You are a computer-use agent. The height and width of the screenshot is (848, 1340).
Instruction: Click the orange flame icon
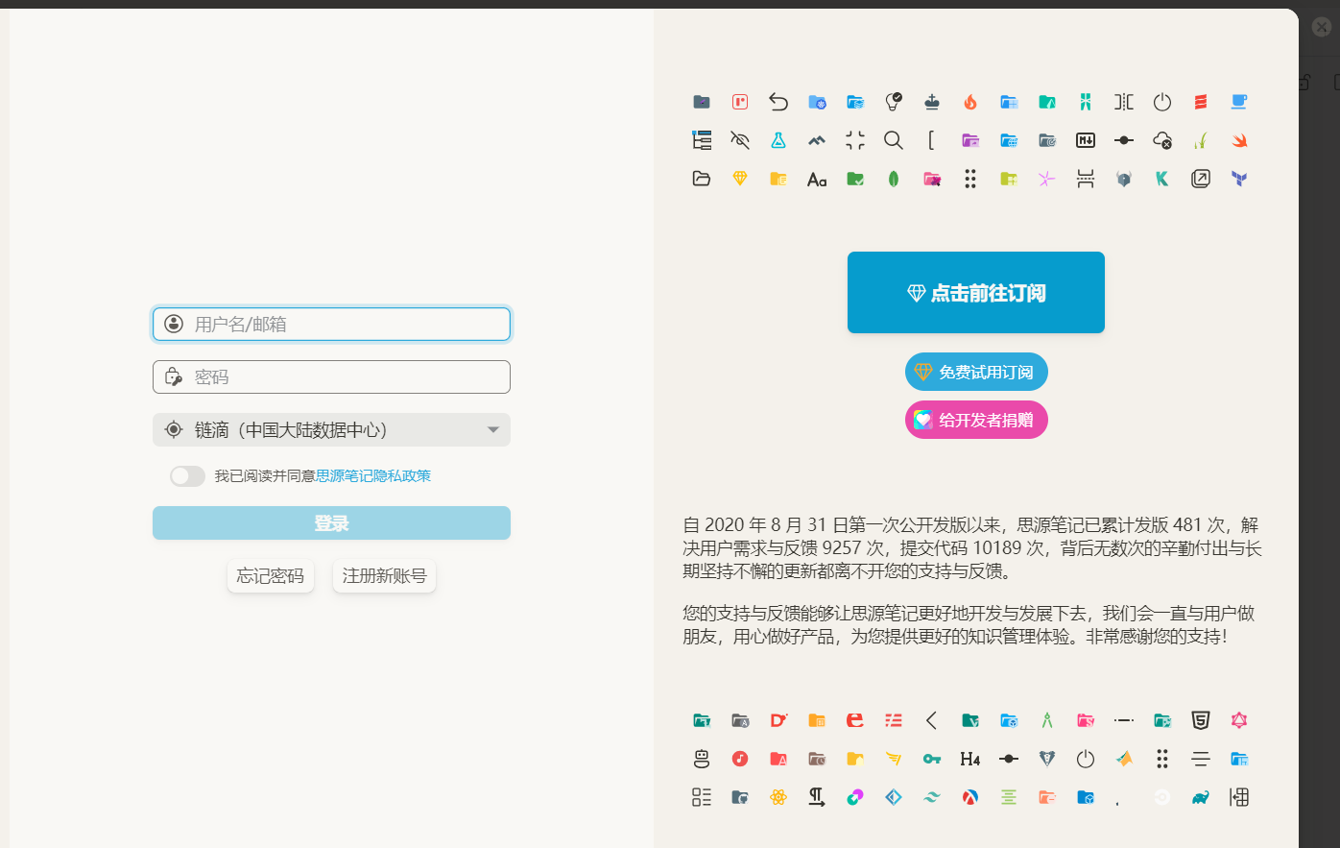(969, 102)
